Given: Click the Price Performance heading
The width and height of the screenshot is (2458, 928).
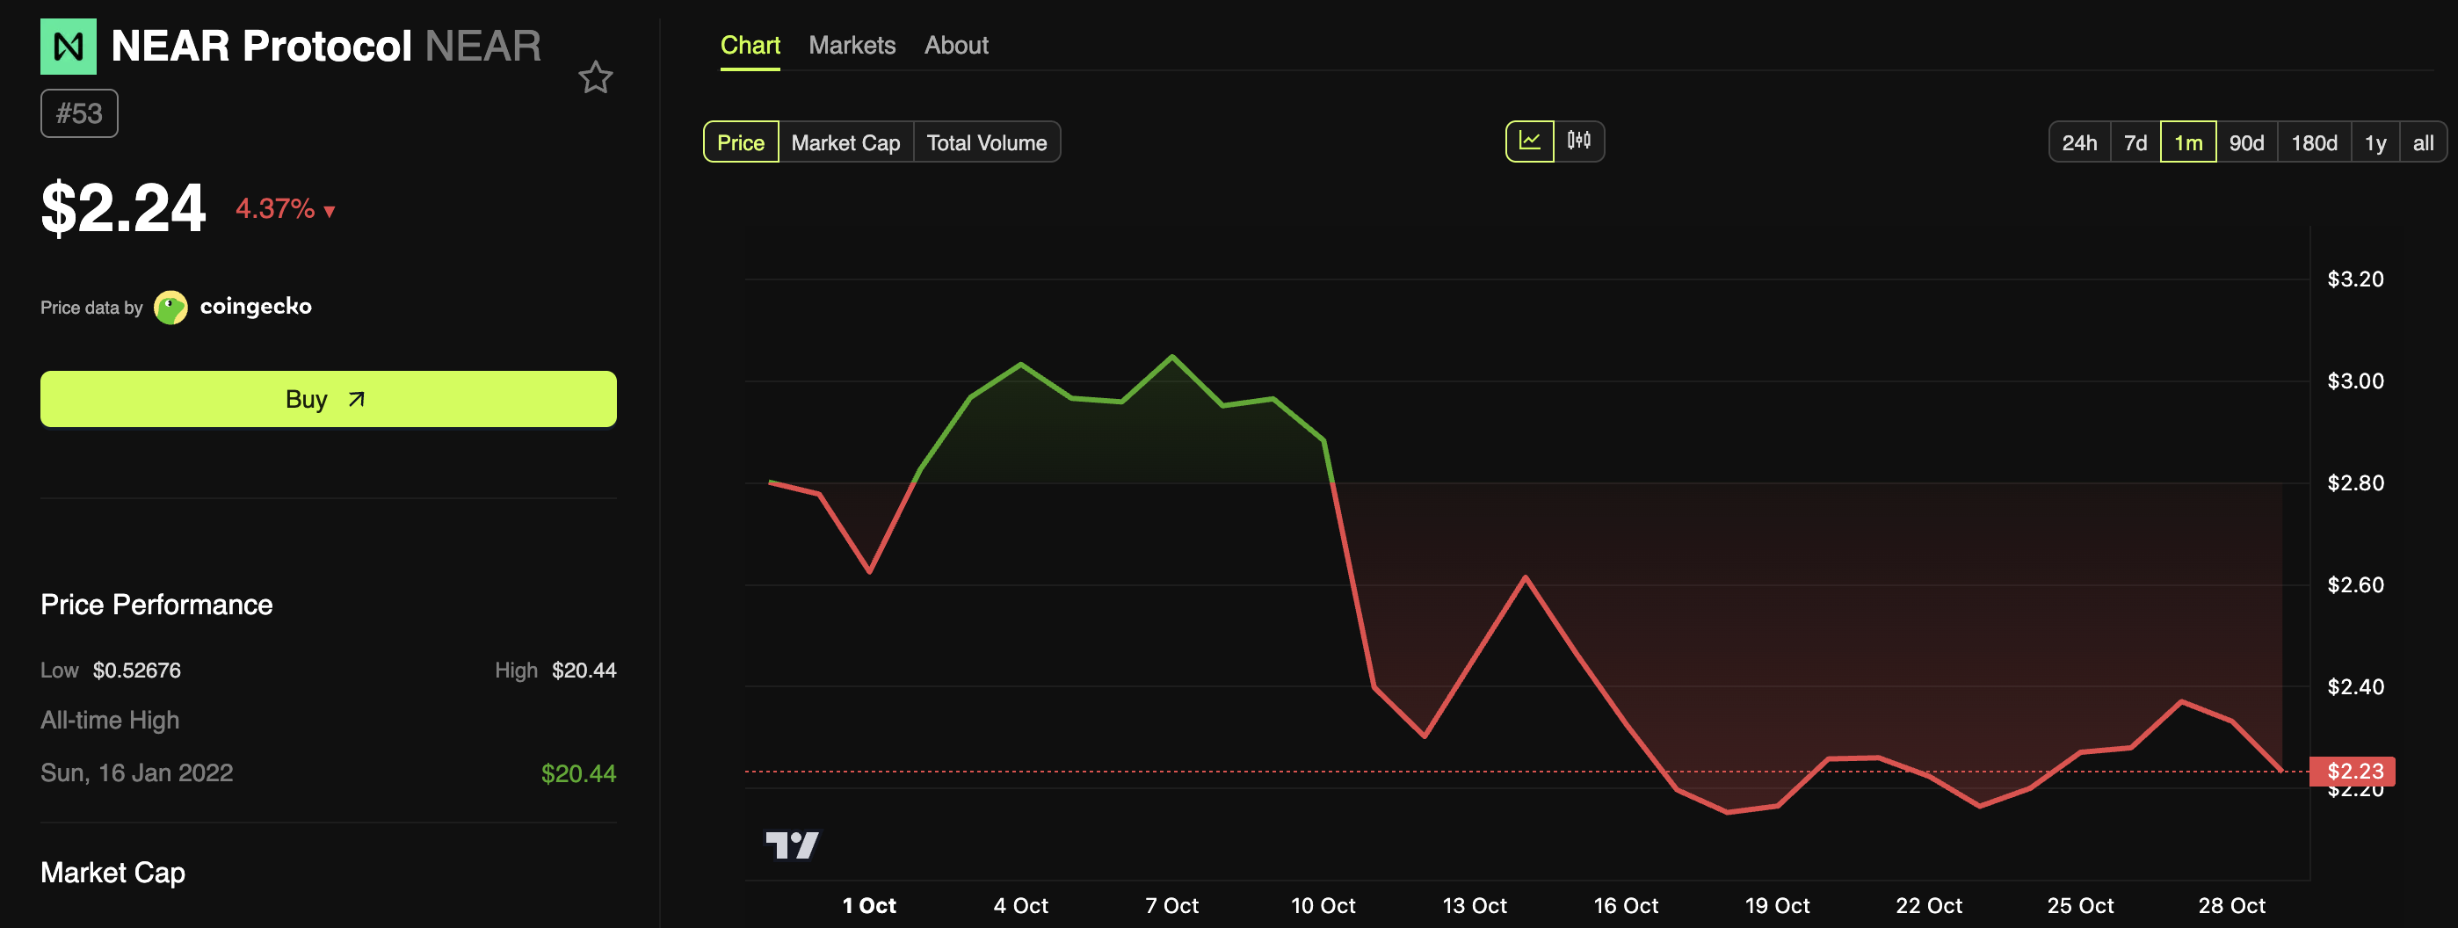Looking at the screenshot, I should pos(156,605).
